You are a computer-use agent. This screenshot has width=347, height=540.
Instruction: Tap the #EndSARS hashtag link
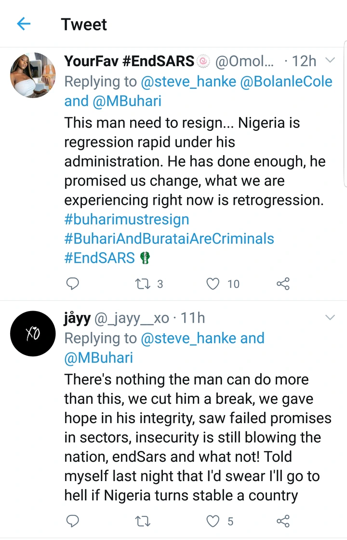point(100,257)
